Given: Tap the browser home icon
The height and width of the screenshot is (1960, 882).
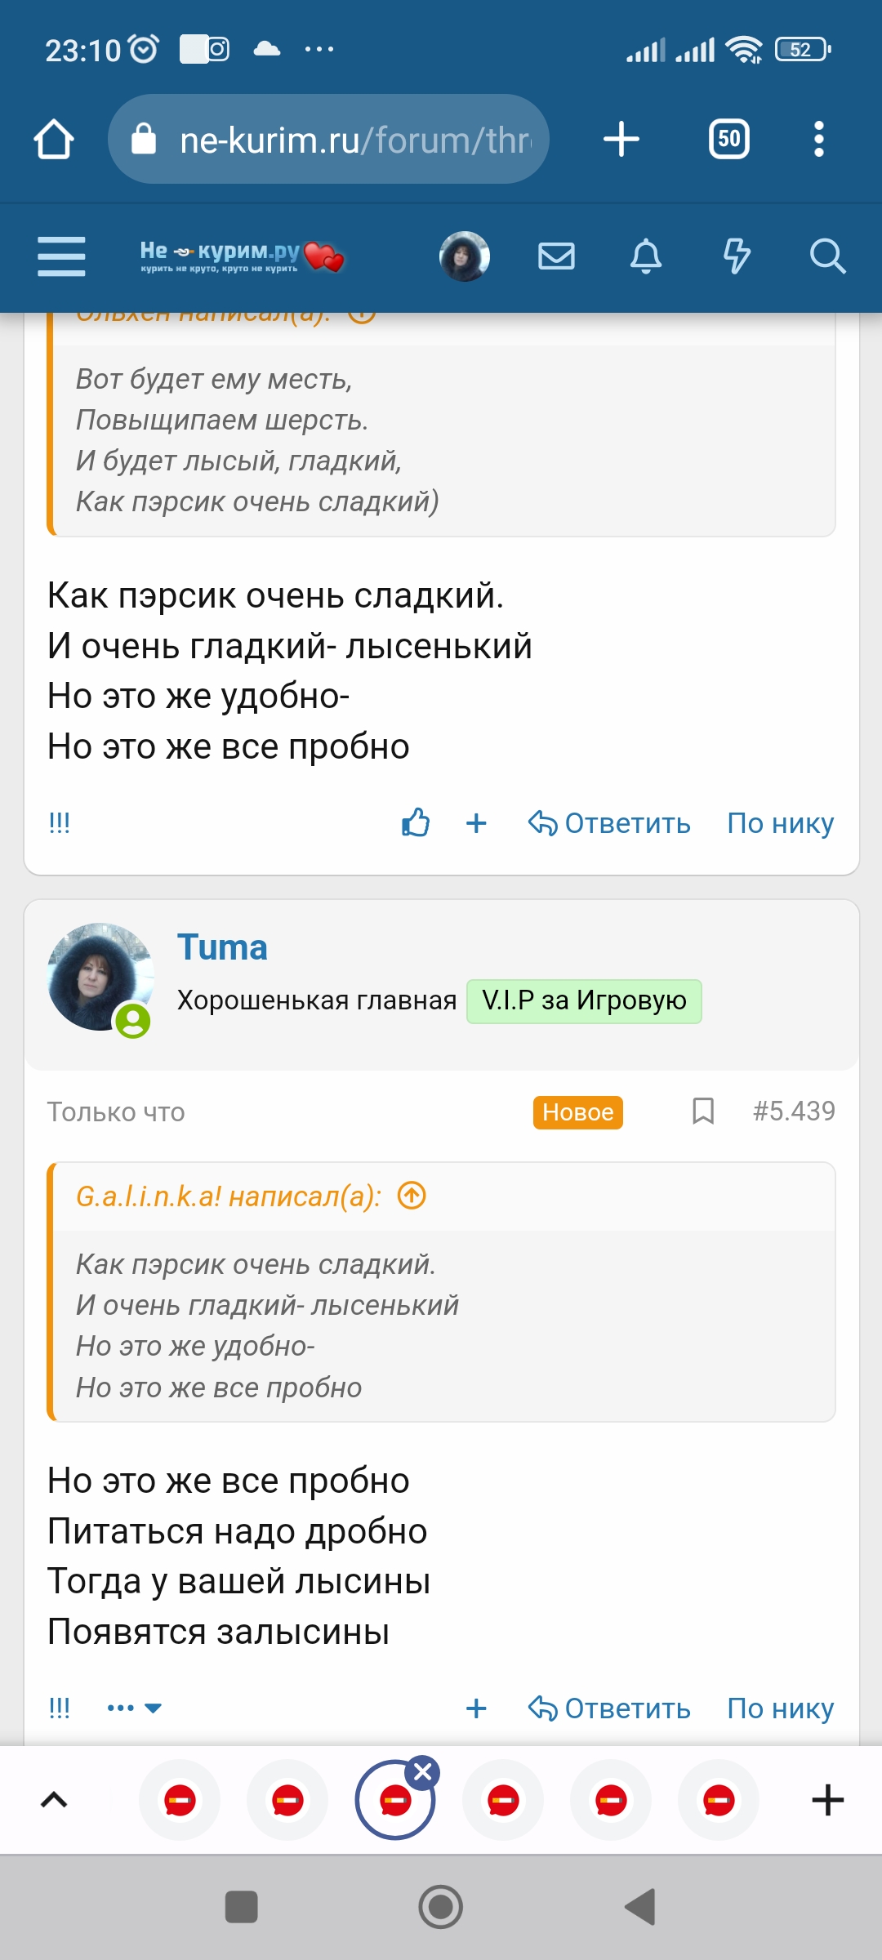Looking at the screenshot, I should (x=54, y=140).
